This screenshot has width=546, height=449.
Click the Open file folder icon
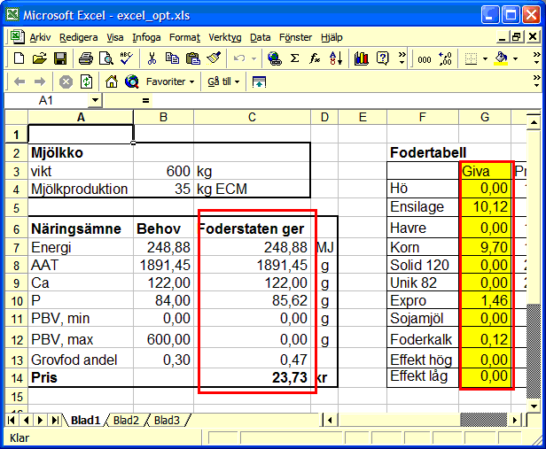point(39,58)
